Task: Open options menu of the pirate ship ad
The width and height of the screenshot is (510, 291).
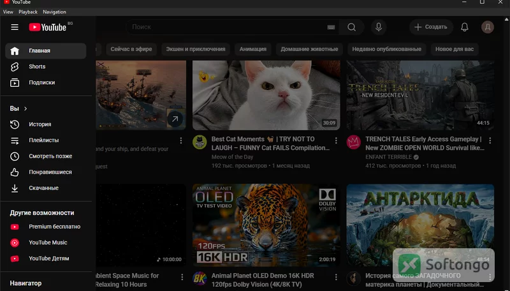Action: click(x=181, y=140)
